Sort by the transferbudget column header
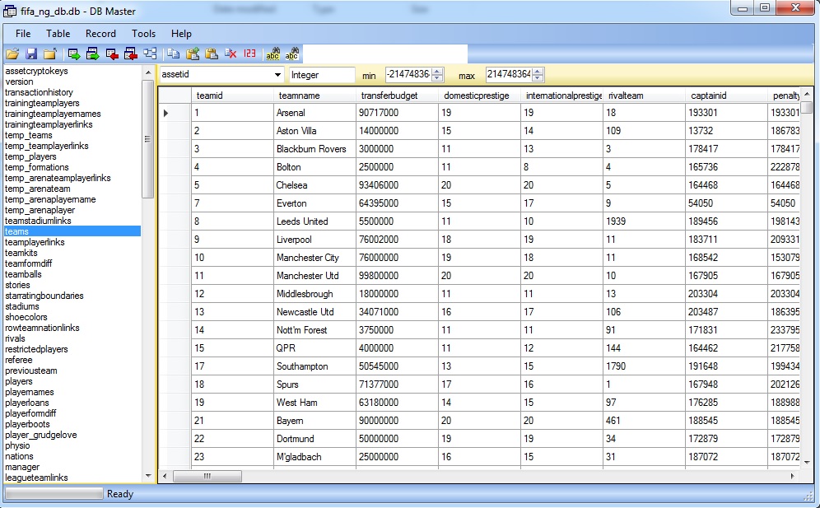820x508 pixels. [x=397, y=96]
